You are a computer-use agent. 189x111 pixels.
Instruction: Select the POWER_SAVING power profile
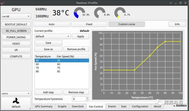16,37
